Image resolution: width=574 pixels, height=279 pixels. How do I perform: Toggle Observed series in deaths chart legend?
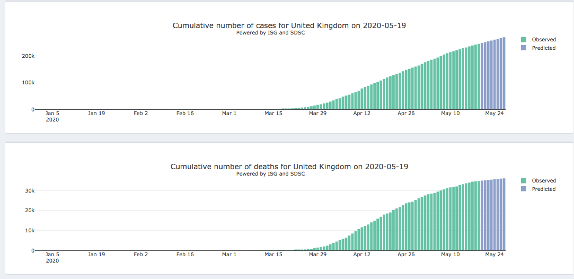(x=543, y=181)
